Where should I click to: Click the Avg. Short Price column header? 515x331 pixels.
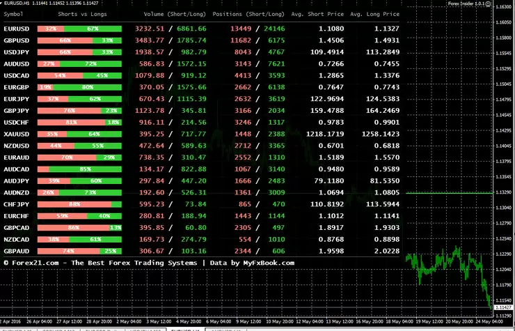(x=317, y=14)
